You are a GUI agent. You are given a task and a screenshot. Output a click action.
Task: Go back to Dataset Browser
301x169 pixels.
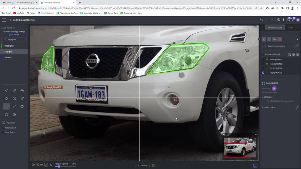point(23,20)
